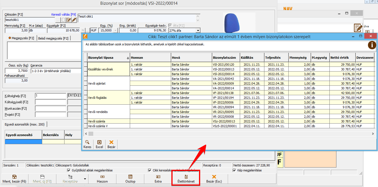Image resolution: width=378 pixels, height=187 pixels.
Task: Toggle Gyűjtőkód ablak megjelenítése checkbox
Action: (x=69, y=170)
